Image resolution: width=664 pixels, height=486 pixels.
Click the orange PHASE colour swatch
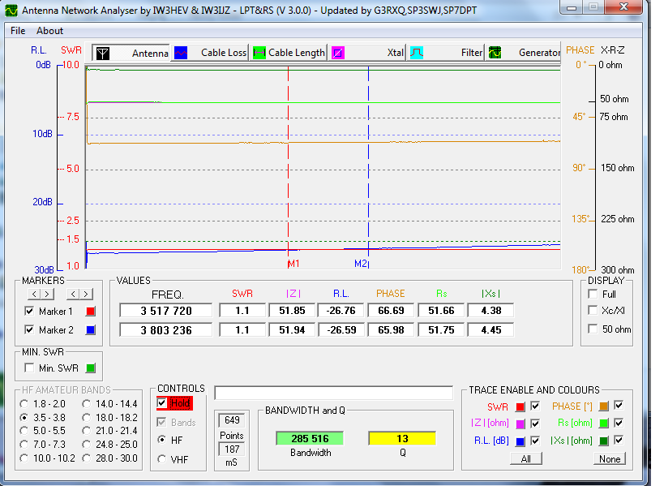[604, 406]
